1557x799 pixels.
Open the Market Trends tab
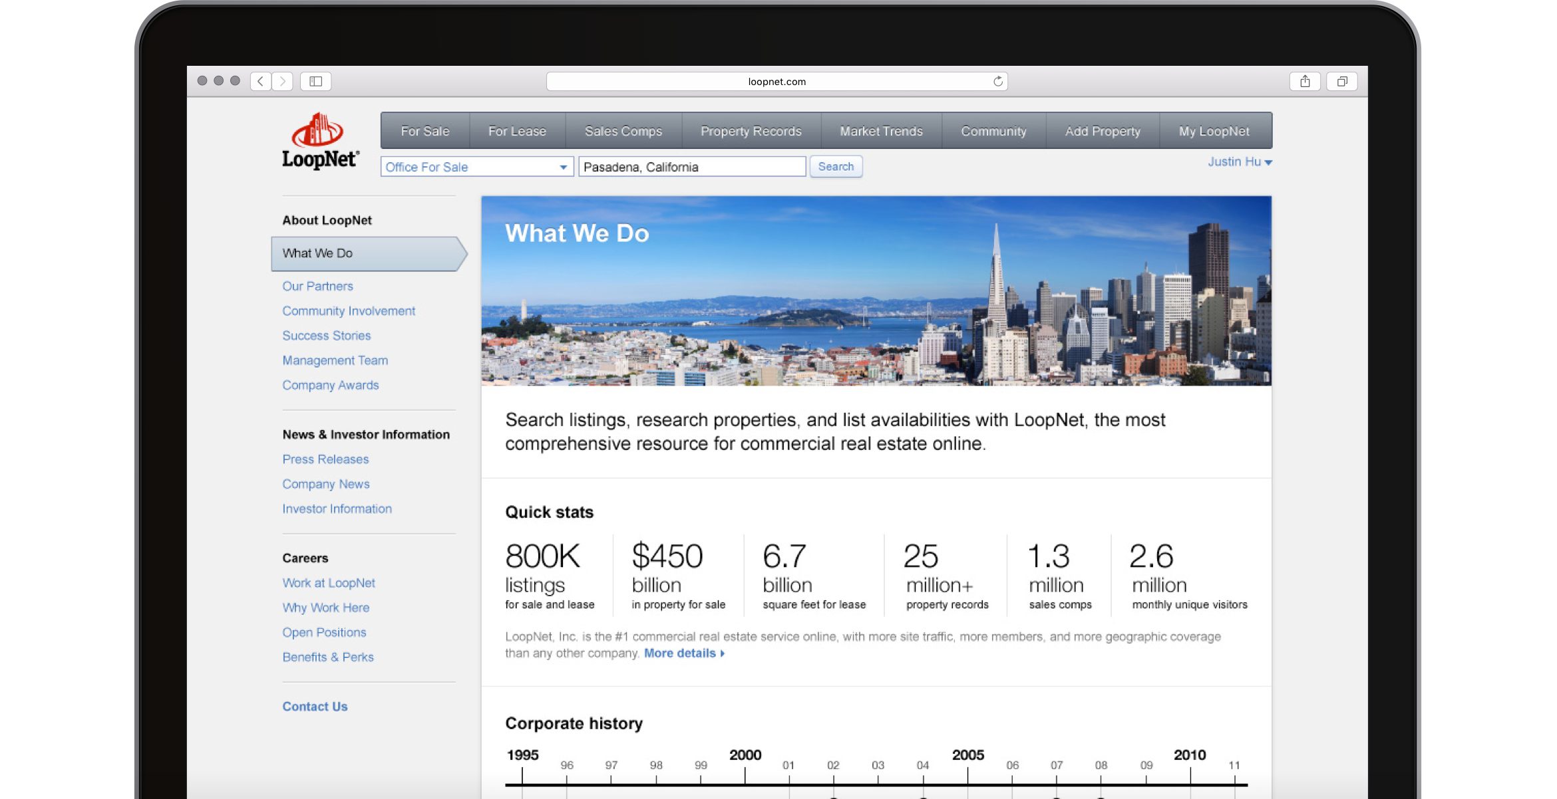pyautogui.click(x=881, y=131)
